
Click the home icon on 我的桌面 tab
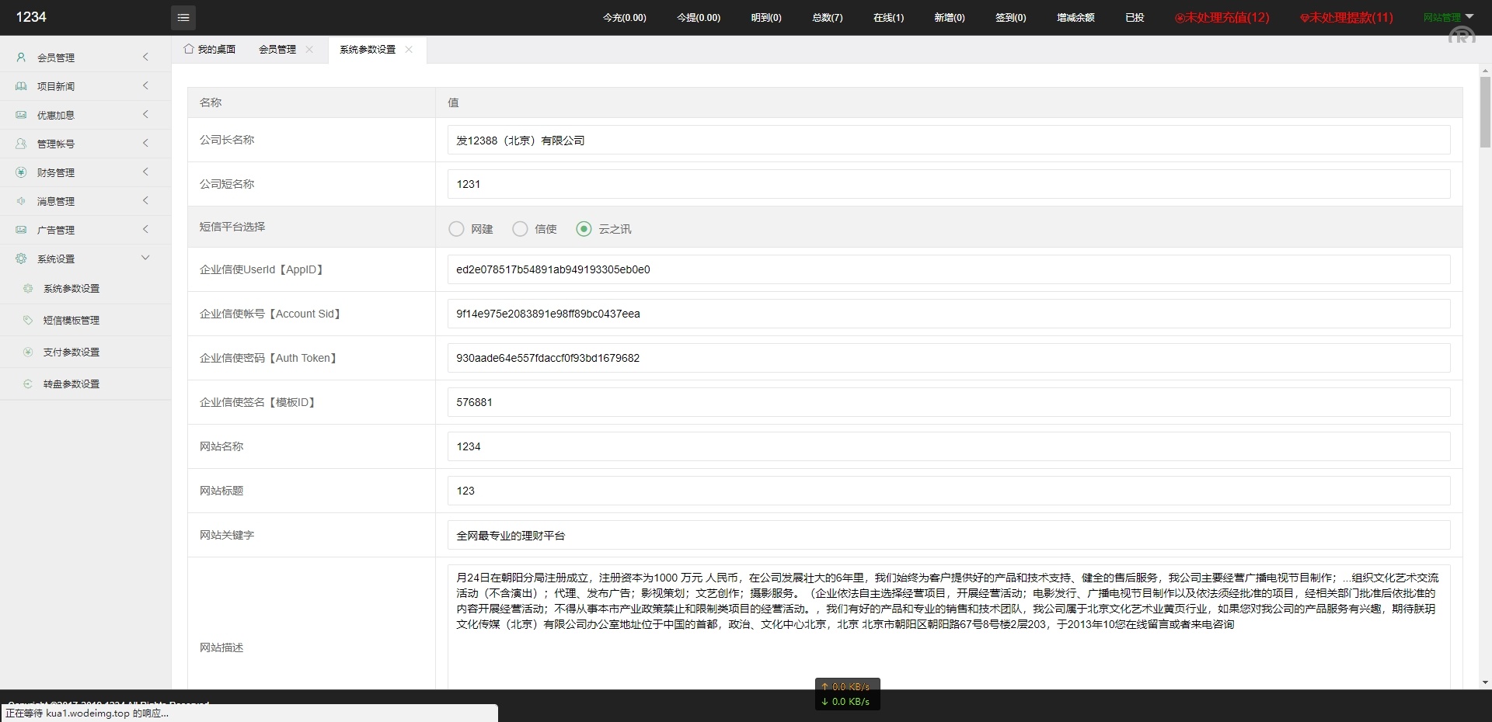(189, 49)
